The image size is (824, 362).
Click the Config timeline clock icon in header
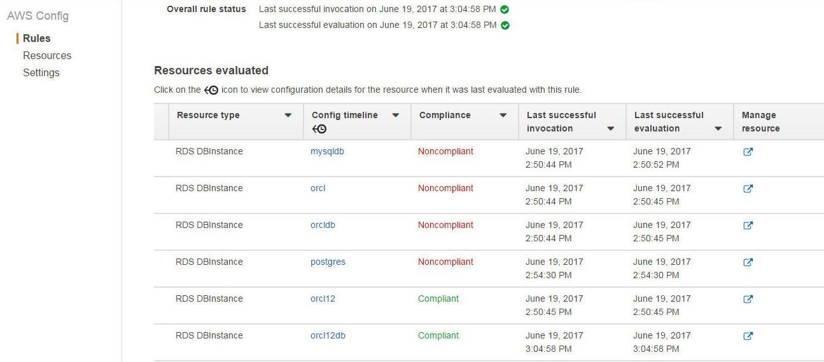coord(319,129)
